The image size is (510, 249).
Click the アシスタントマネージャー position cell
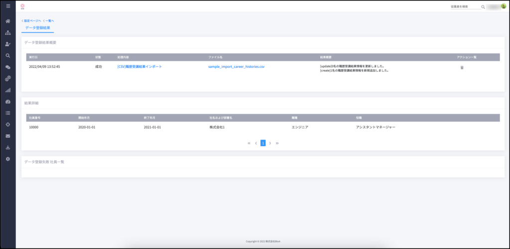tap(376, 127)
